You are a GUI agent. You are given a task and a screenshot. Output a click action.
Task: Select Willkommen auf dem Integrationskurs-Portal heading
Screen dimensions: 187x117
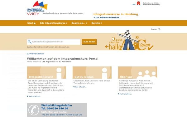coord(63,59)
